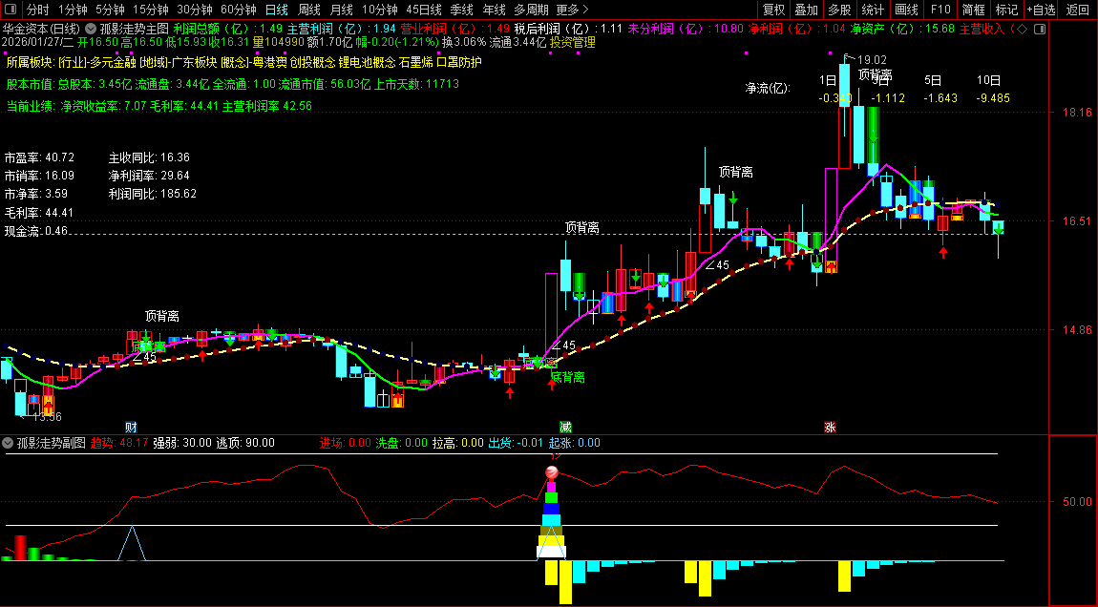Click the 涨 price-rise marker icon

tap(830, 427)
